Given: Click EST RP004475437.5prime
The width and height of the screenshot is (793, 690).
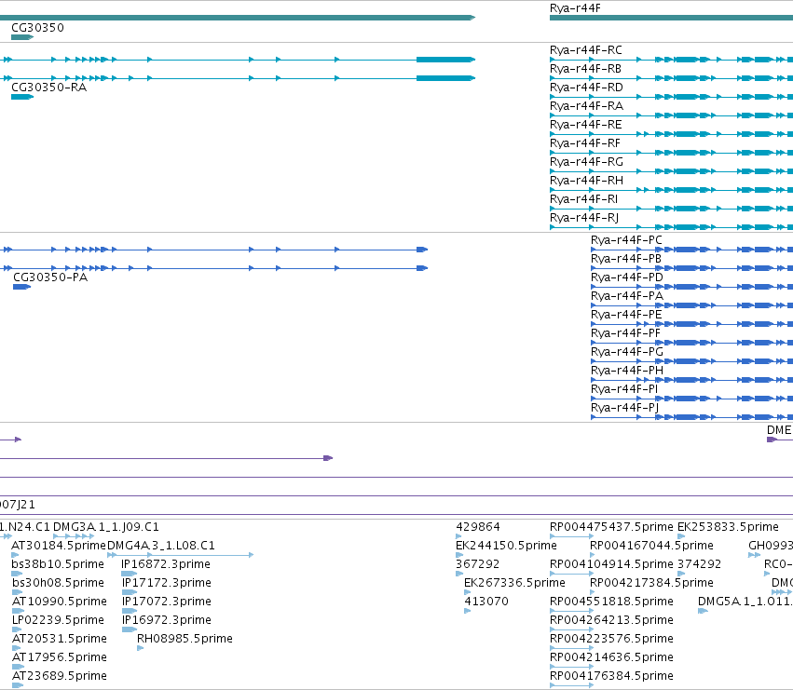Looking at the screenshot, I should tap(611, 527).
